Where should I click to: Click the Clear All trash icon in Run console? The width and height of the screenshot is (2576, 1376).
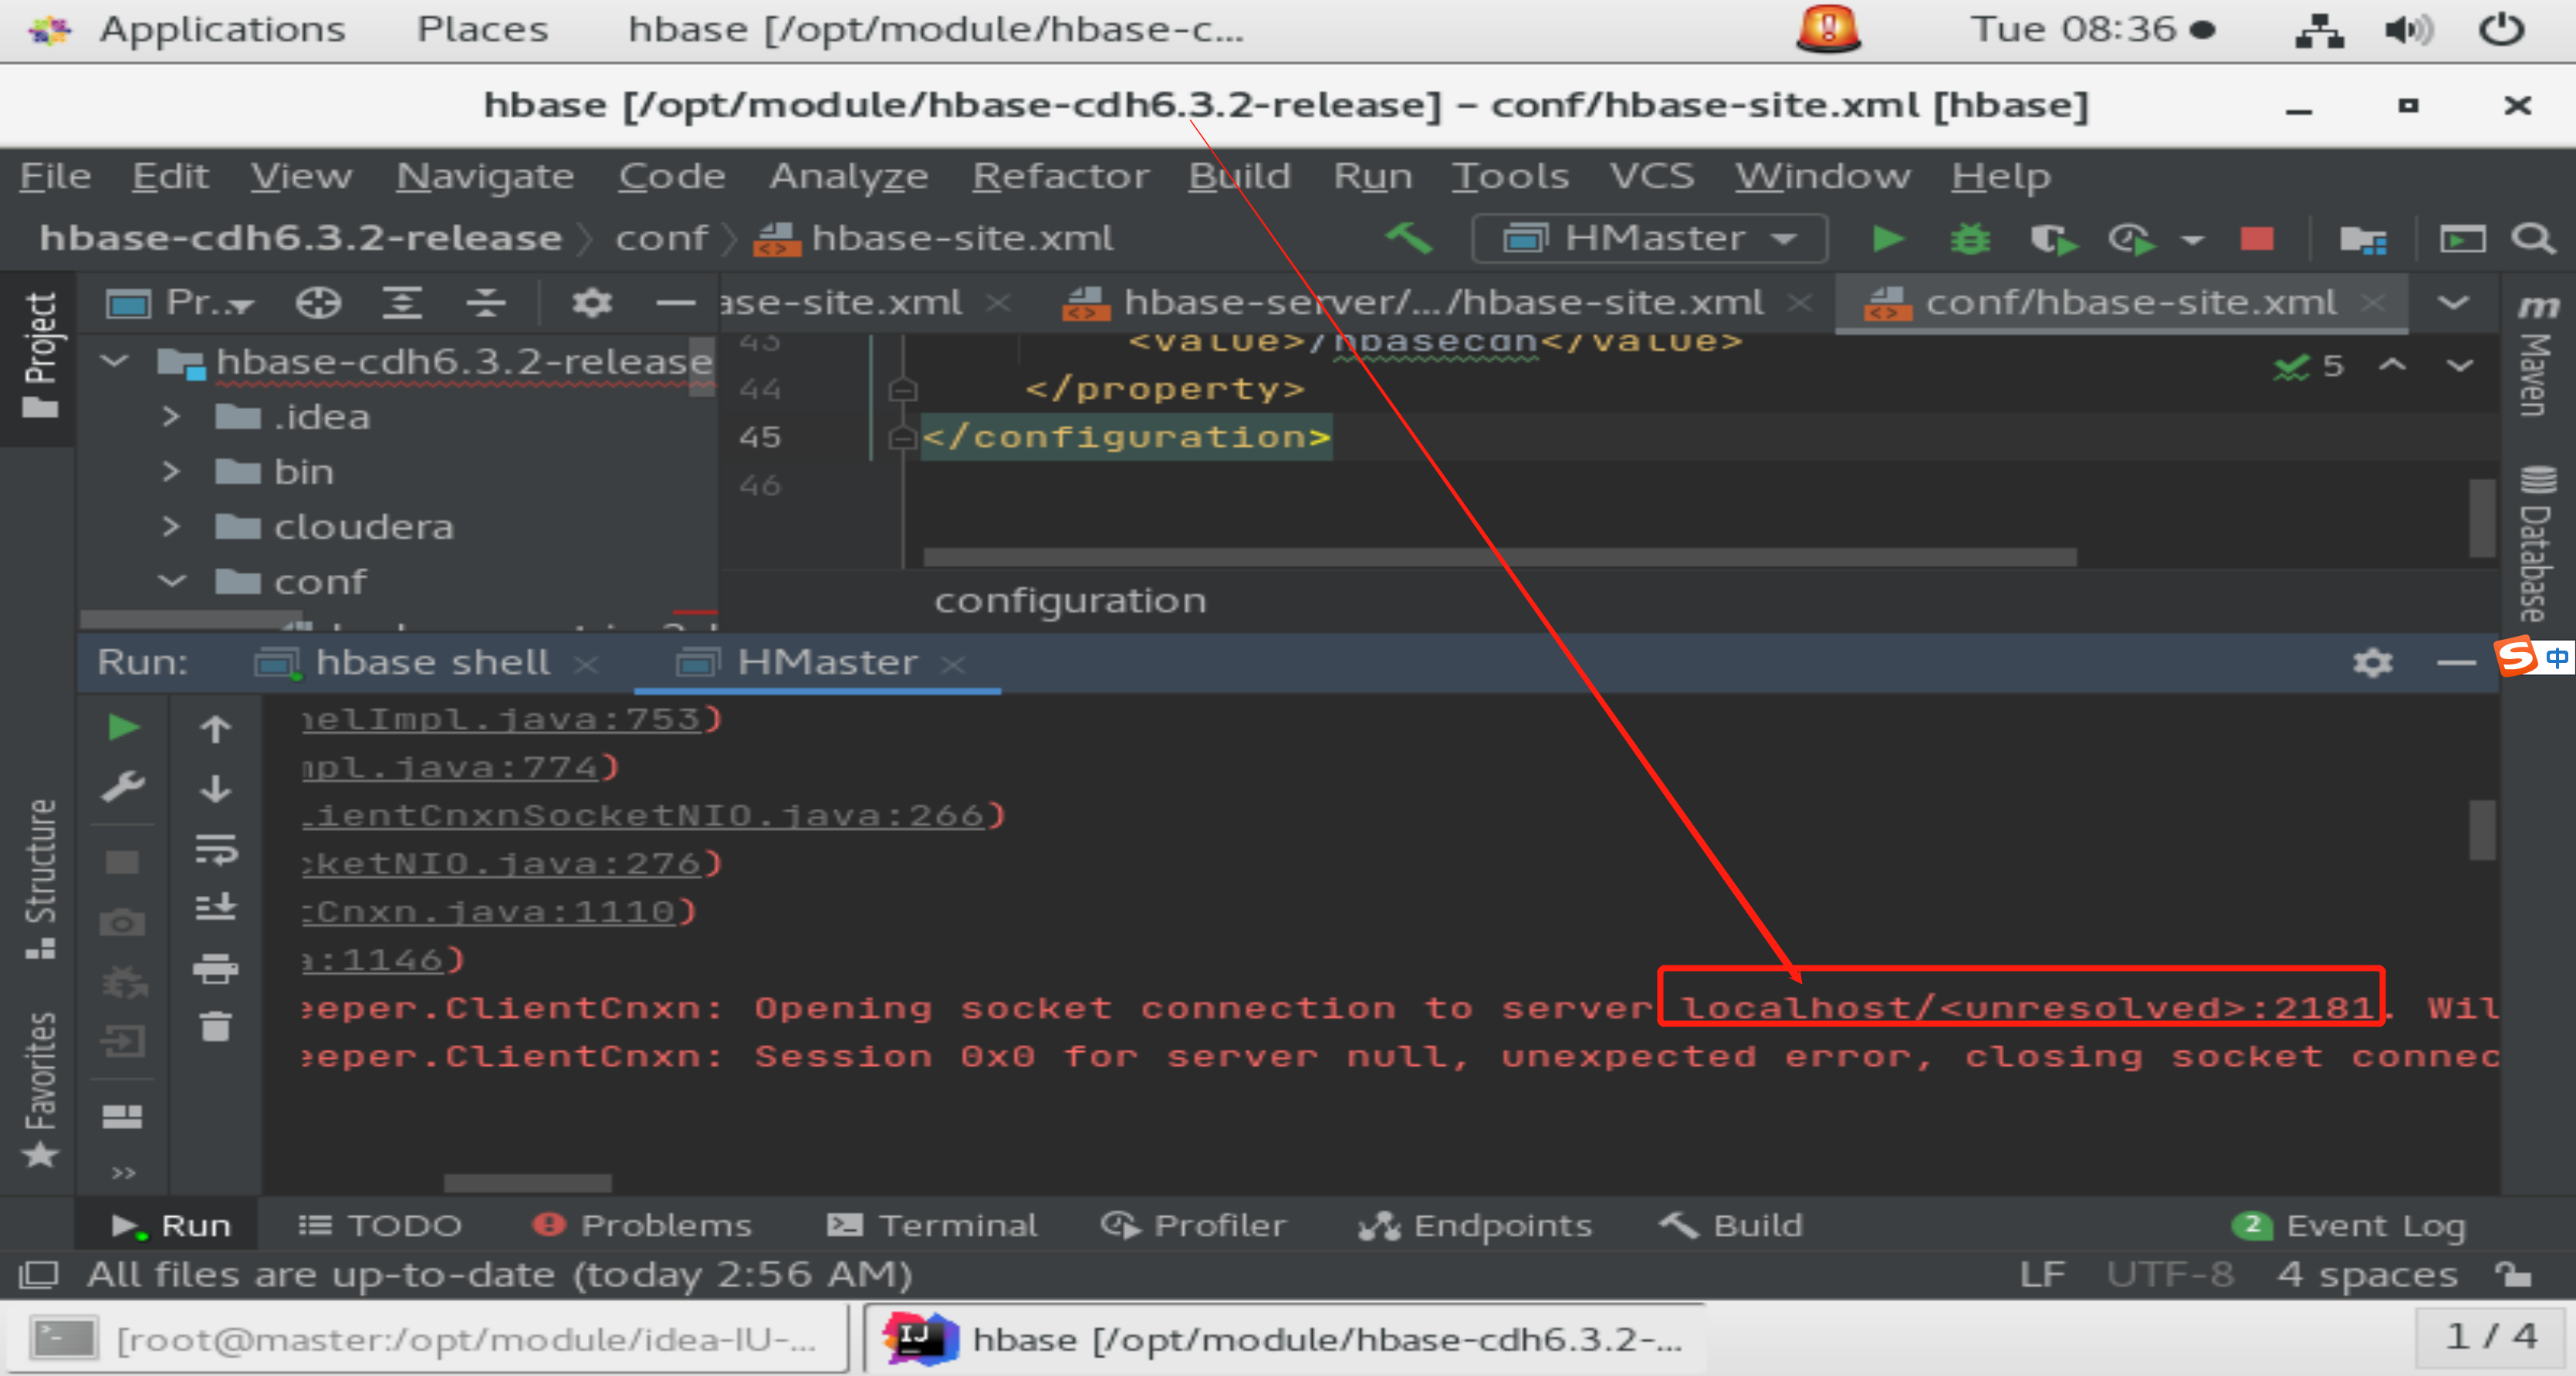click(x=215, y=1027)
